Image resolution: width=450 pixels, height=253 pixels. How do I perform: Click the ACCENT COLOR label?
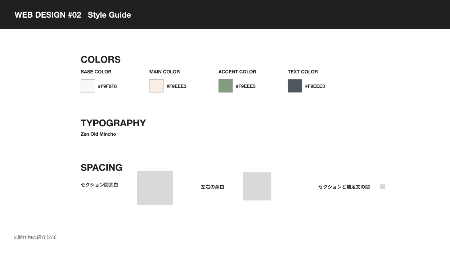(x=237, y=72)
